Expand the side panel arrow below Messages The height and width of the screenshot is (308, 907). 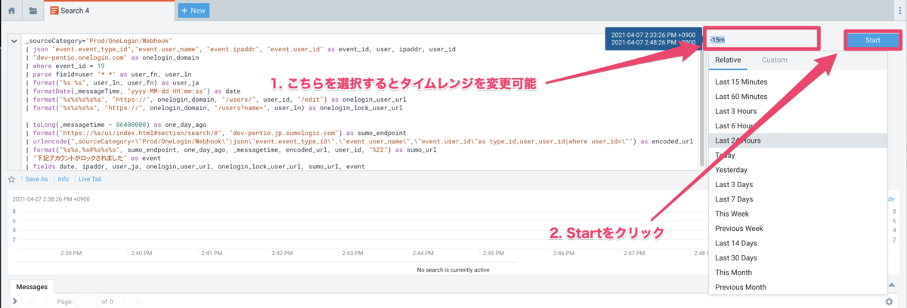tap(15, 301)
